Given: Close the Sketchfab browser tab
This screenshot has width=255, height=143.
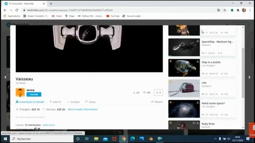Looking at the screenshot, I should (x=44, y=4).
